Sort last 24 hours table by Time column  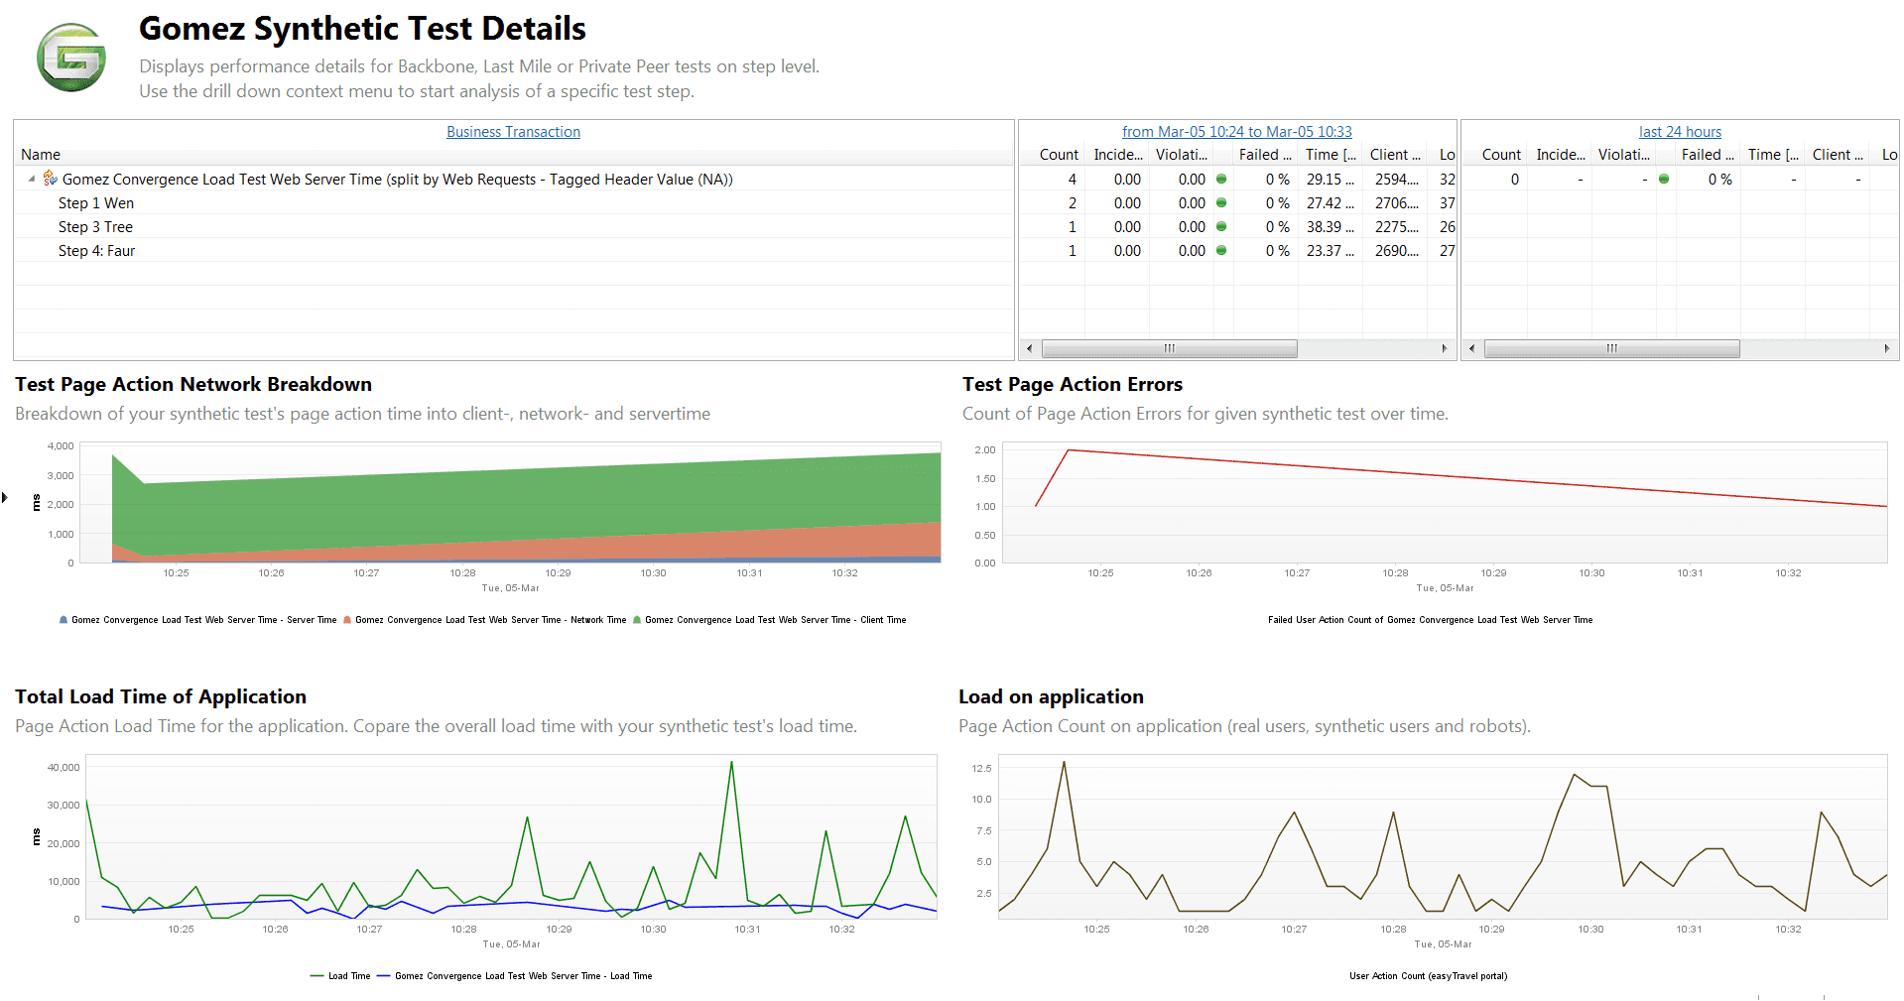[x=1773, y=155]
